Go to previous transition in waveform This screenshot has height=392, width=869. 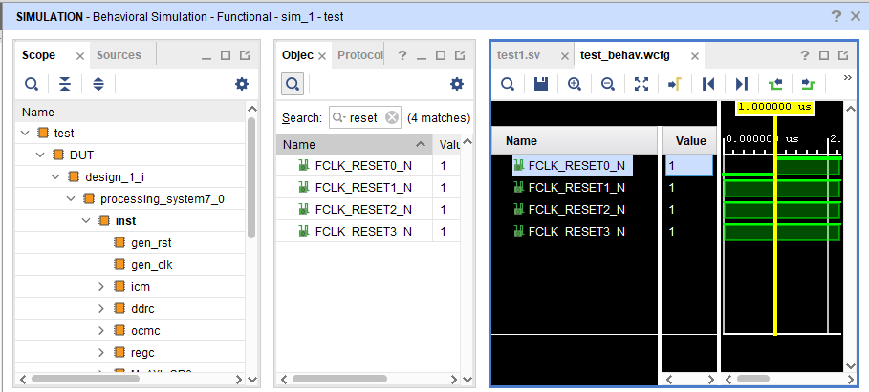point(774,84)
